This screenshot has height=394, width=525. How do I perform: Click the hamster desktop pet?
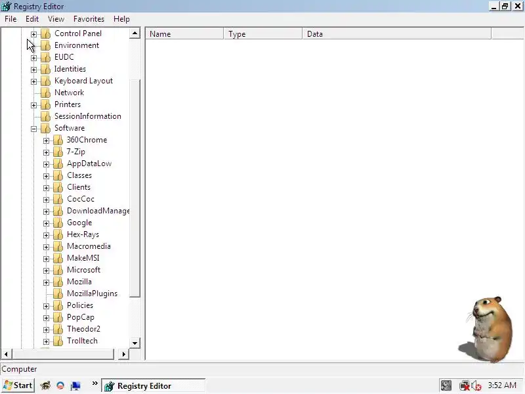(487, 330)
